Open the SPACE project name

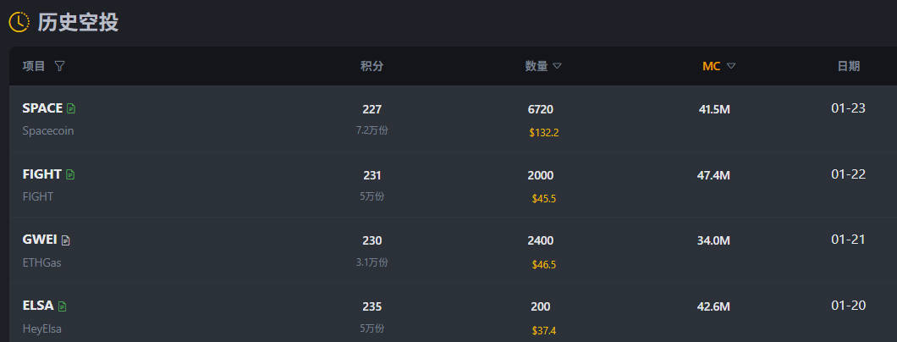[x=42, y=108]
